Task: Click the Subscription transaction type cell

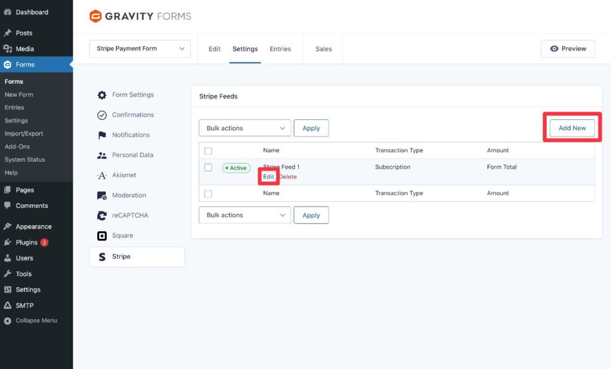Action: tap(393, 167)
